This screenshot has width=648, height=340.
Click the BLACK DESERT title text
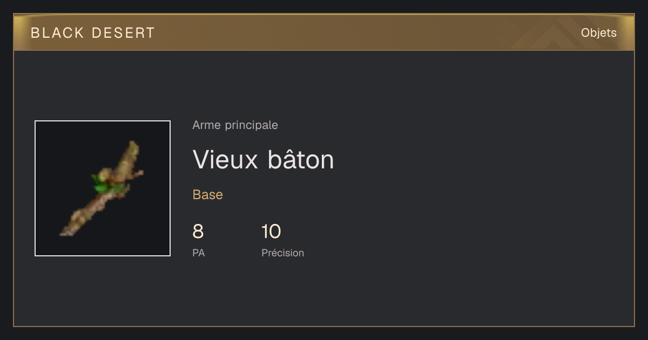[93, 33]
